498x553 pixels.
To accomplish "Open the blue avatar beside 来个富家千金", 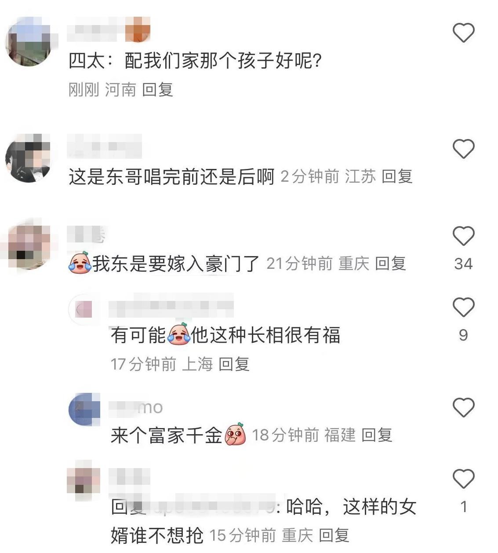I will click(x=84, y=410).
